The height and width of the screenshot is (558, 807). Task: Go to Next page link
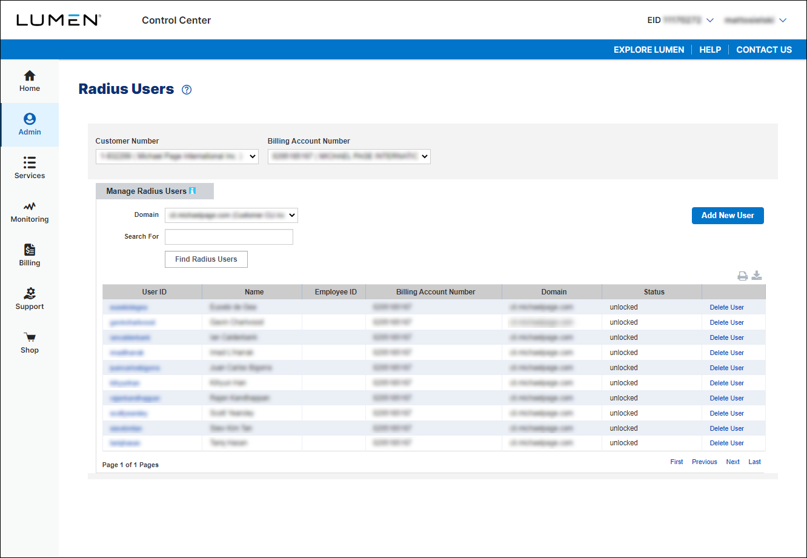pos(733,462)
